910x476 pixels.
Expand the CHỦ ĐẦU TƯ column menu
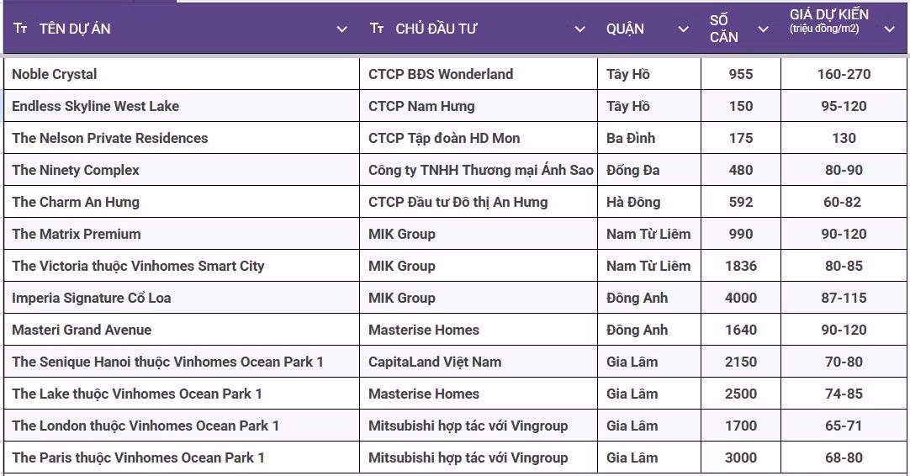click(579, 29)
